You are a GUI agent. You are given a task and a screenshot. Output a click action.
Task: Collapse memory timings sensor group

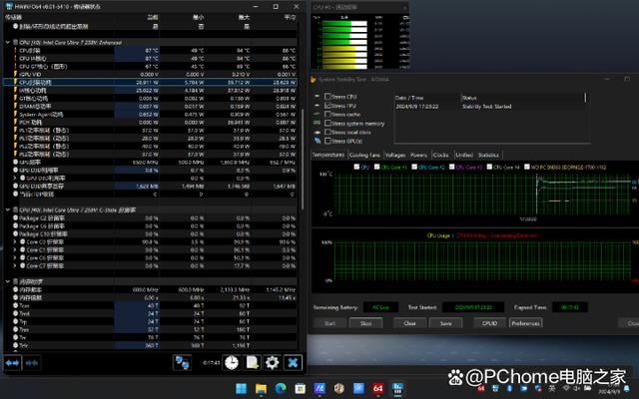tap(8, 281)
